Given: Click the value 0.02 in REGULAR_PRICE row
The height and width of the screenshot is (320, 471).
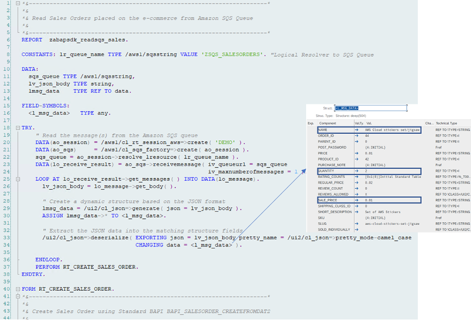Looking at the screenshot, I should click(x=369, y=183).
